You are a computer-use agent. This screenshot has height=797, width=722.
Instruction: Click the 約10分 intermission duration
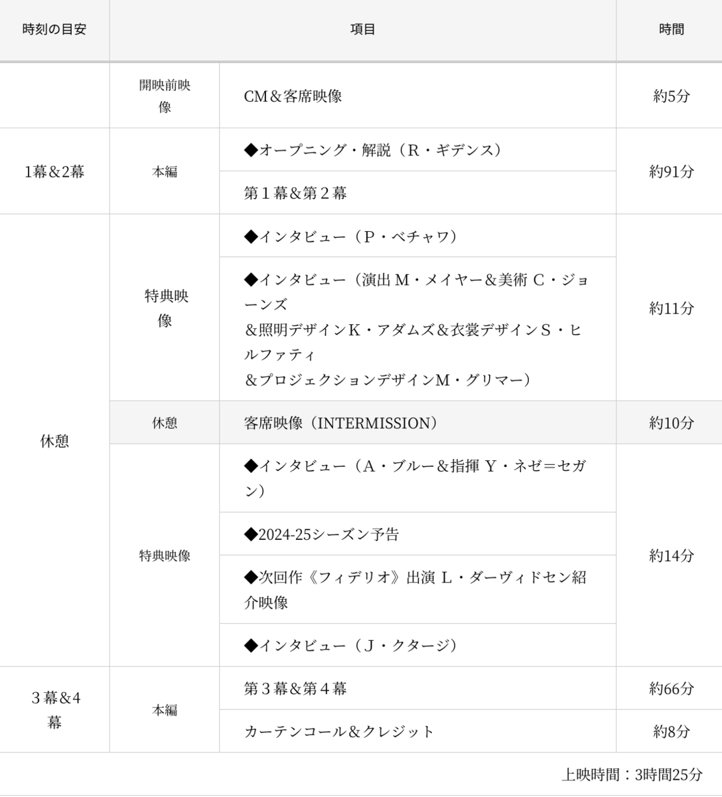click(671, 423)
